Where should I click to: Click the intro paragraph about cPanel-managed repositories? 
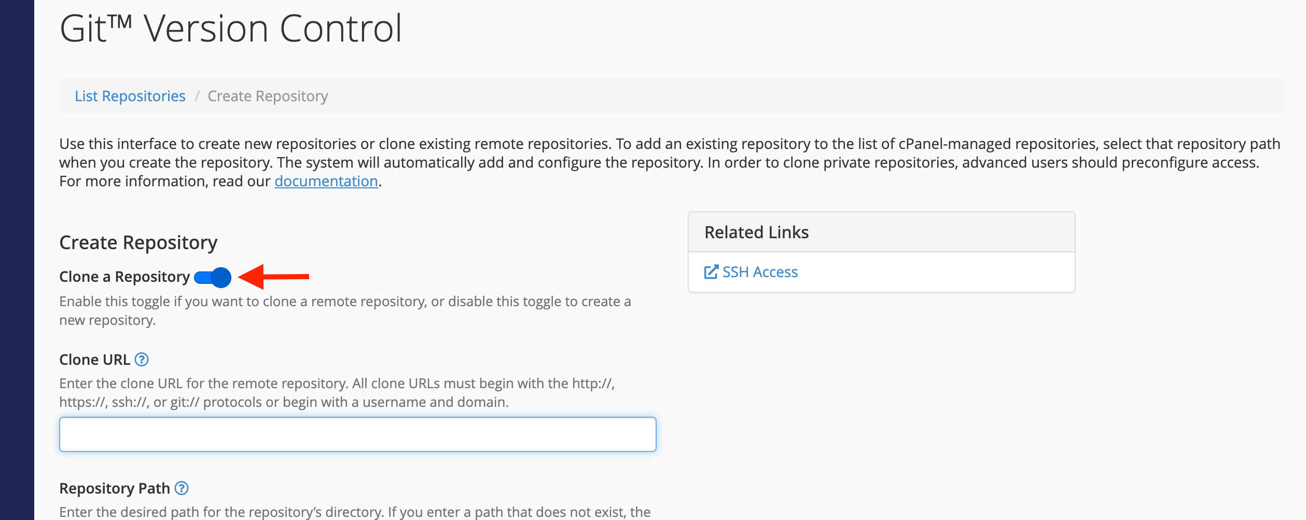(670, 162)
